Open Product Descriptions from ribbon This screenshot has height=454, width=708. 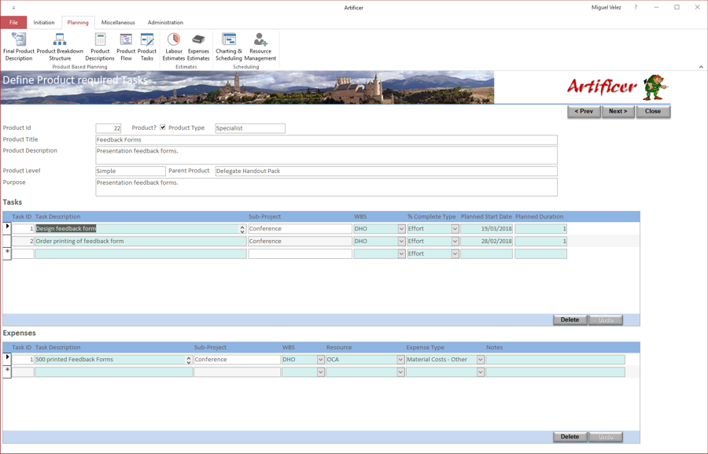[x=100, y=46]
